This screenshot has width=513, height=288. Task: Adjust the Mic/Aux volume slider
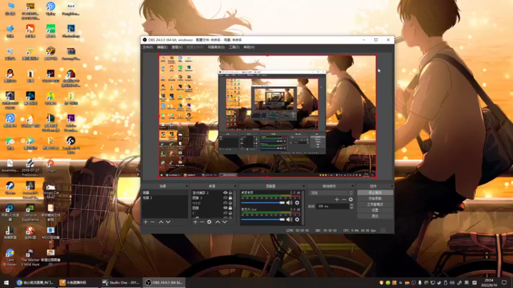click(x=263, y=220)
